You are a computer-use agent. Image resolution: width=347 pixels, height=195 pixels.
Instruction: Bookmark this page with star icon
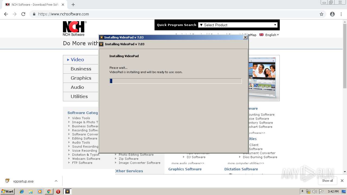tap(322, 14)
